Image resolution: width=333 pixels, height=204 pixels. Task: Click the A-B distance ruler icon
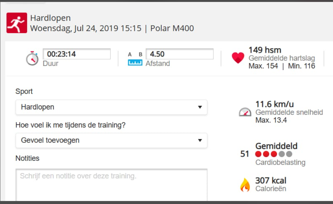coord(135,58)
